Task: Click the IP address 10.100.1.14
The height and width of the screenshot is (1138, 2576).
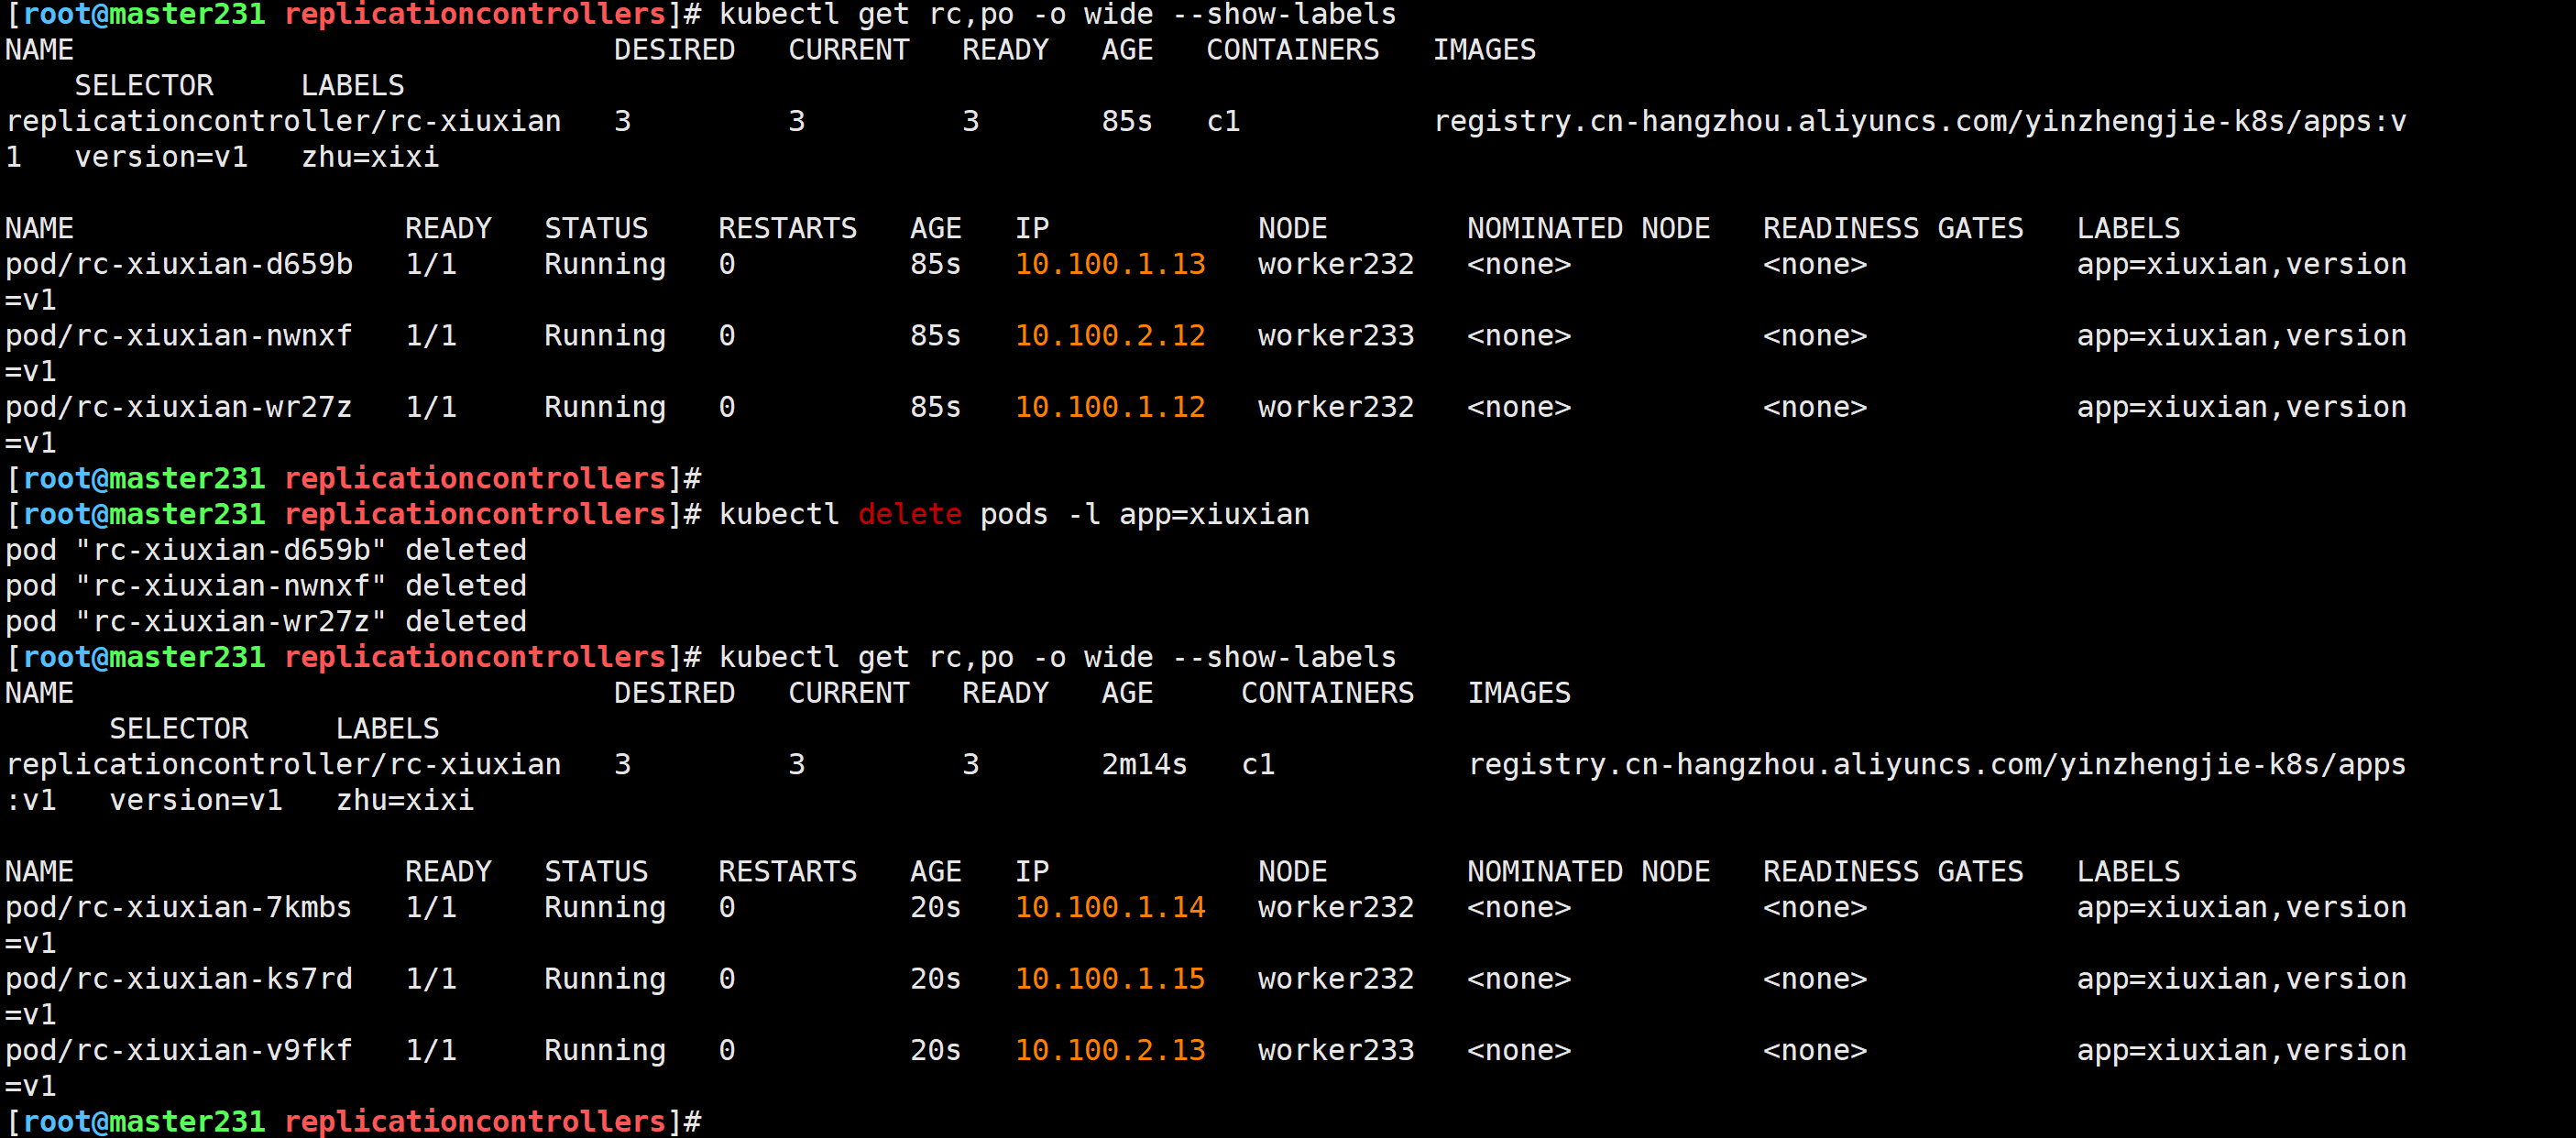Action: pyautogui.click(x=1110, y=907)
